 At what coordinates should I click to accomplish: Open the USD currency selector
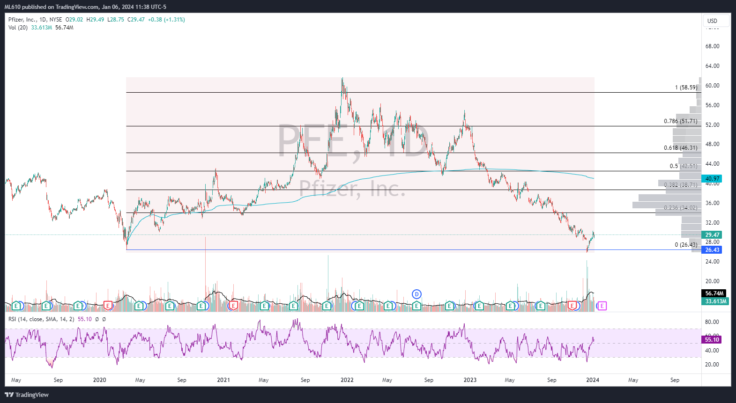pos(716,21)
